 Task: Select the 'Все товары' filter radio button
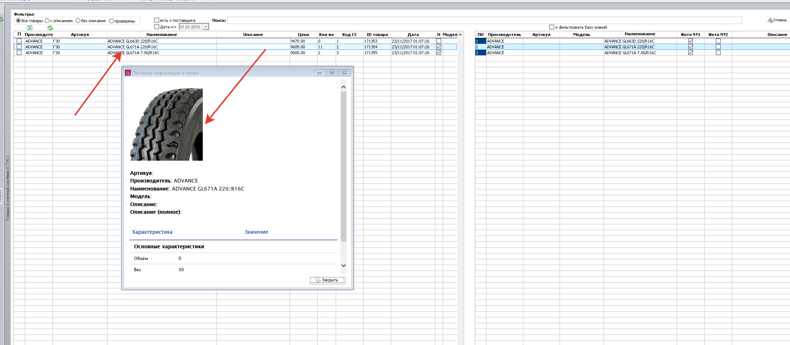tap(18, 21)
